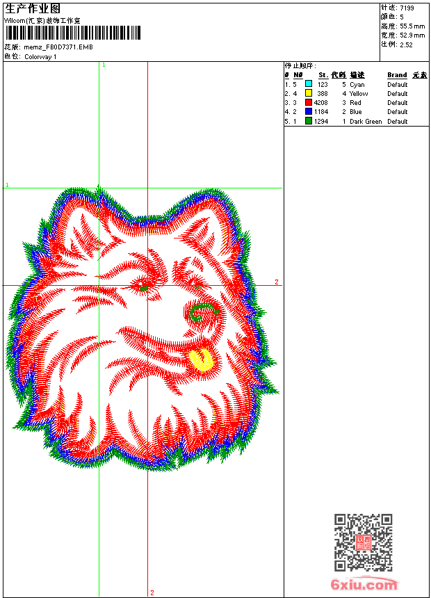Click the Dark Green color swatch
Image resolution: width=431 pixels, height=598 pixels.
pos(309,121)
